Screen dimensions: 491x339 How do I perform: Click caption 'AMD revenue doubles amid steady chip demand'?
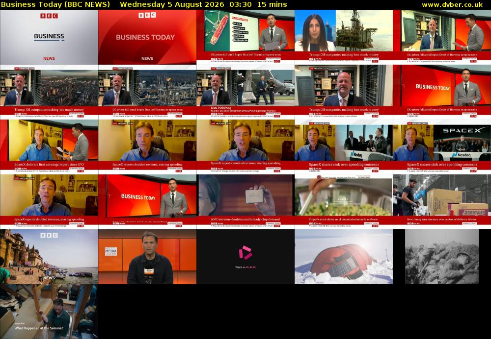(245, 219)
